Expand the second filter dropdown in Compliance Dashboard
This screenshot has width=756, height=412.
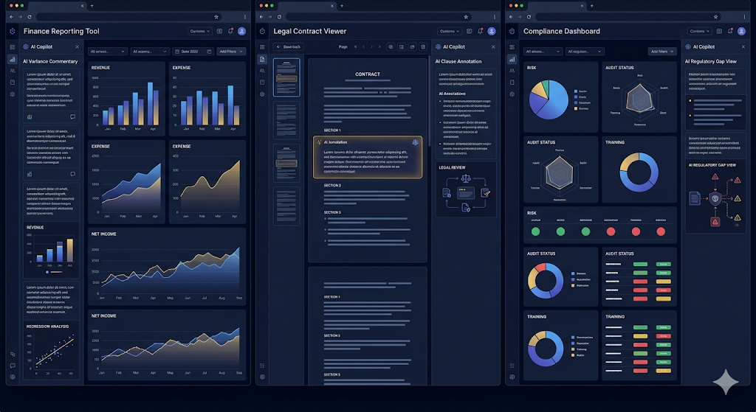point(585,52)
